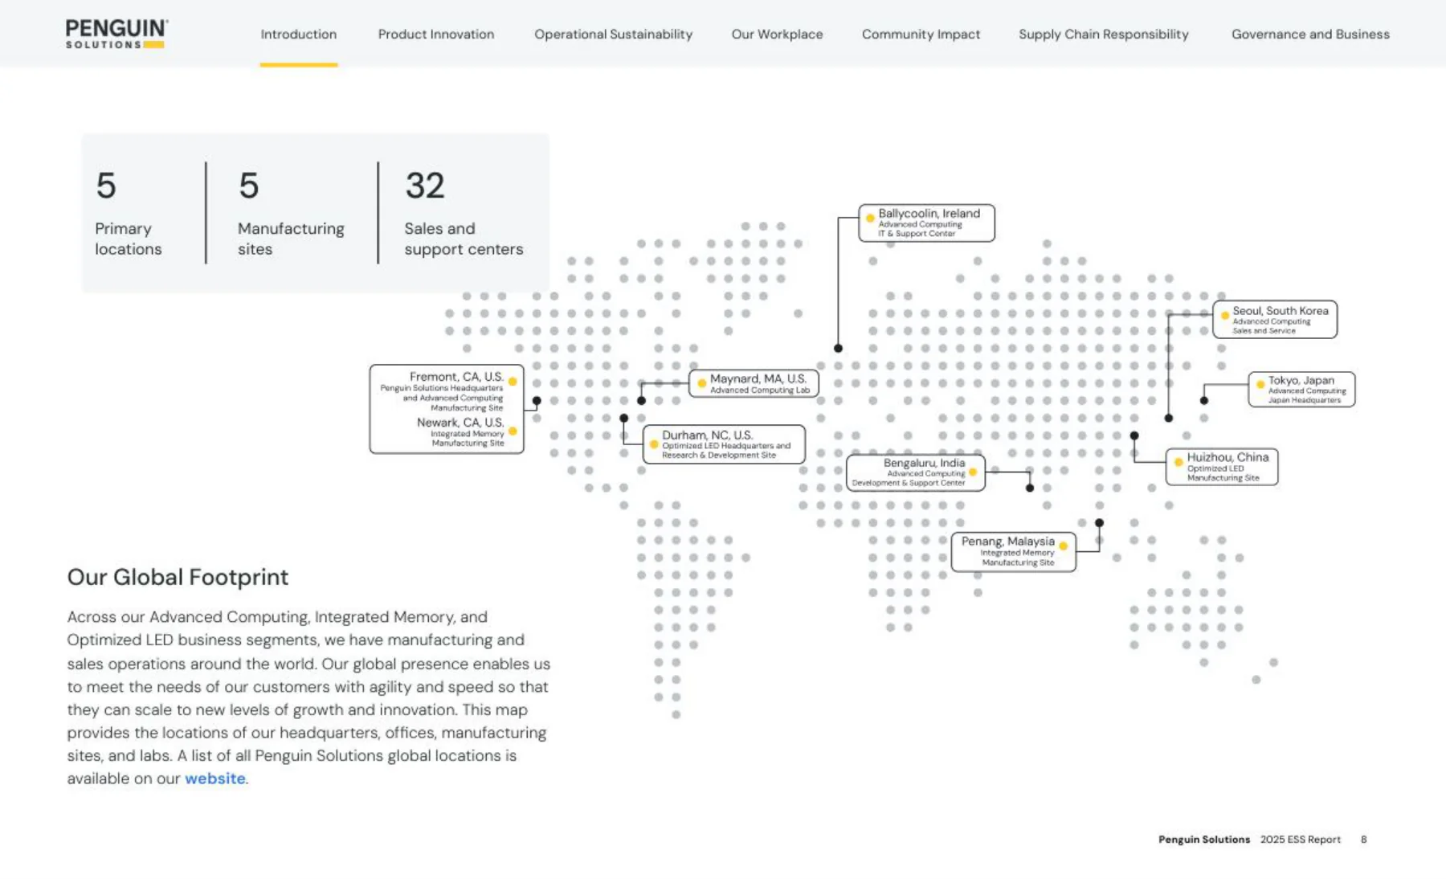1446x879 pixels.
Task: Select the "Newark, CA, U.S." location label
Action: click(x=460, y=423)
